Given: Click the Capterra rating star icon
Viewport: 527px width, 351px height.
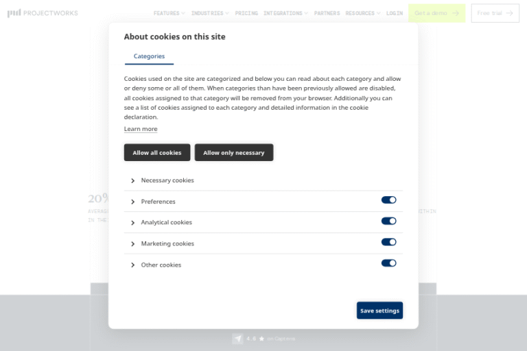Looking at the screenshot, I should click(x=261, y=339).
